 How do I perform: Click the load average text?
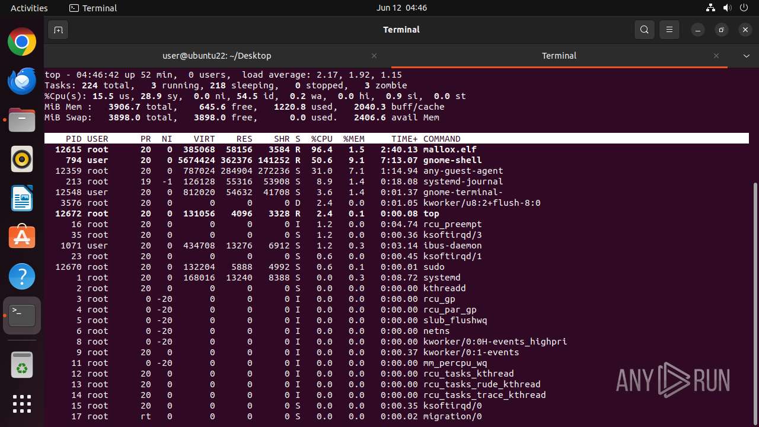click(x=321, y=75)
